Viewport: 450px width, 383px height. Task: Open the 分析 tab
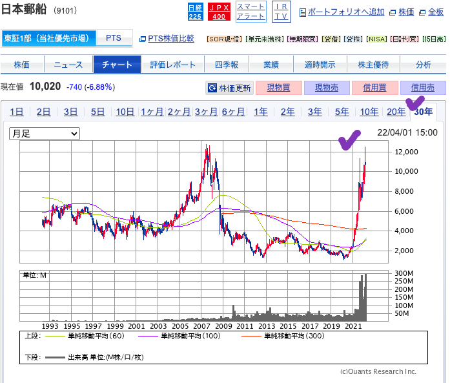(x=424, y=65)
